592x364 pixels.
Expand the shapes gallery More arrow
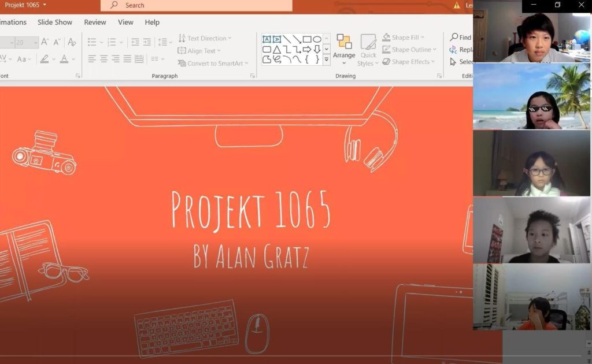pyautogui.click(x=327, y=60)
